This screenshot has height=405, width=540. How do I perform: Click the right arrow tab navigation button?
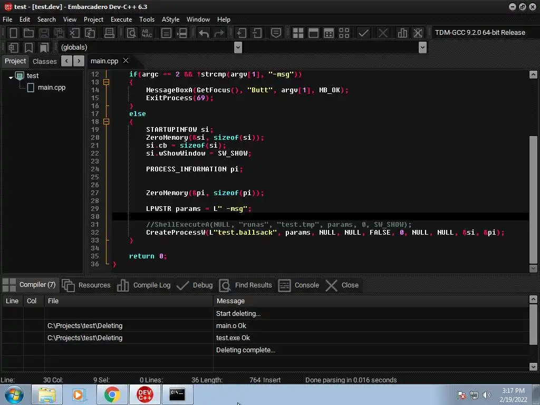(79, 61)
